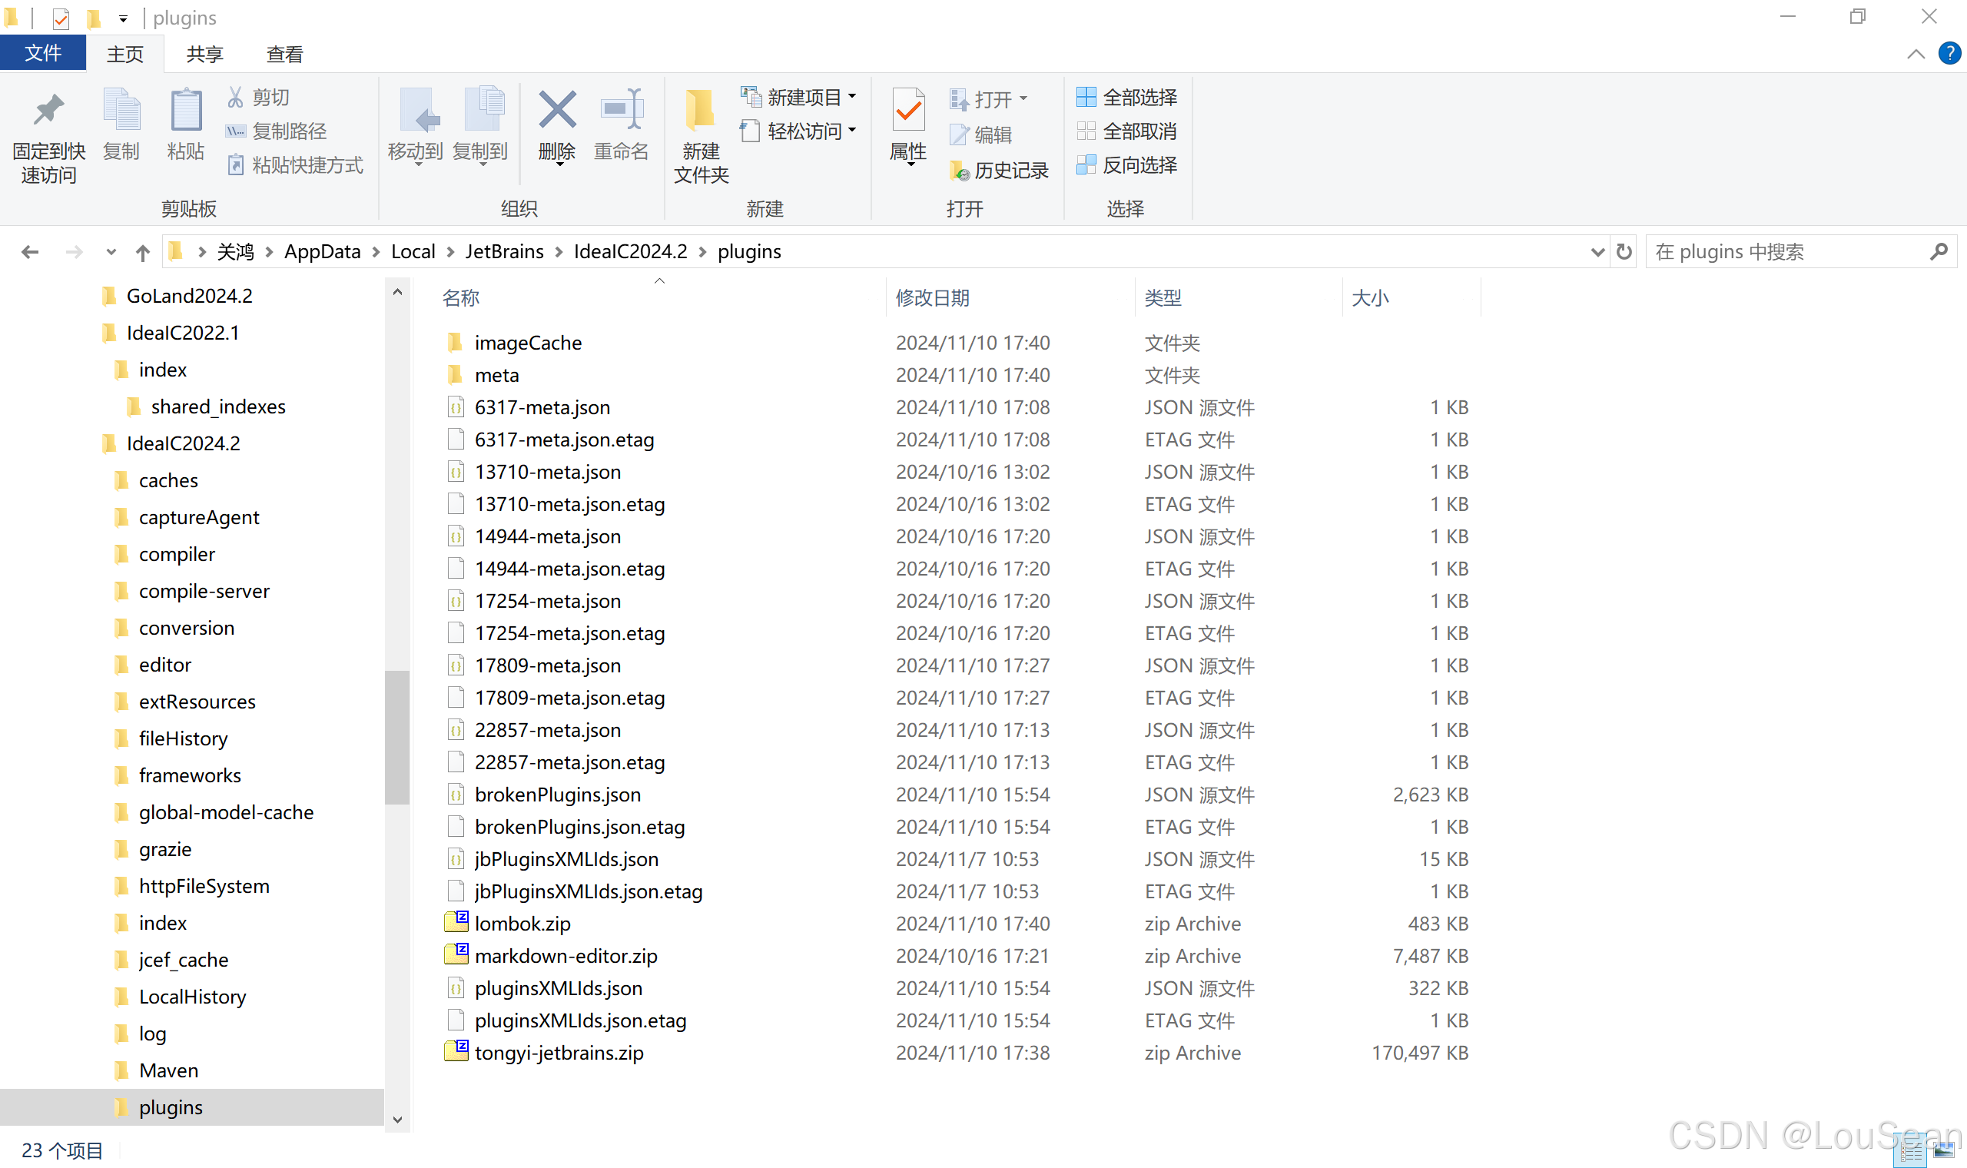Click the Delete (删除) ribbon icon
The height and width of the screenshot is (1168, 1967).
click(556, 111)
